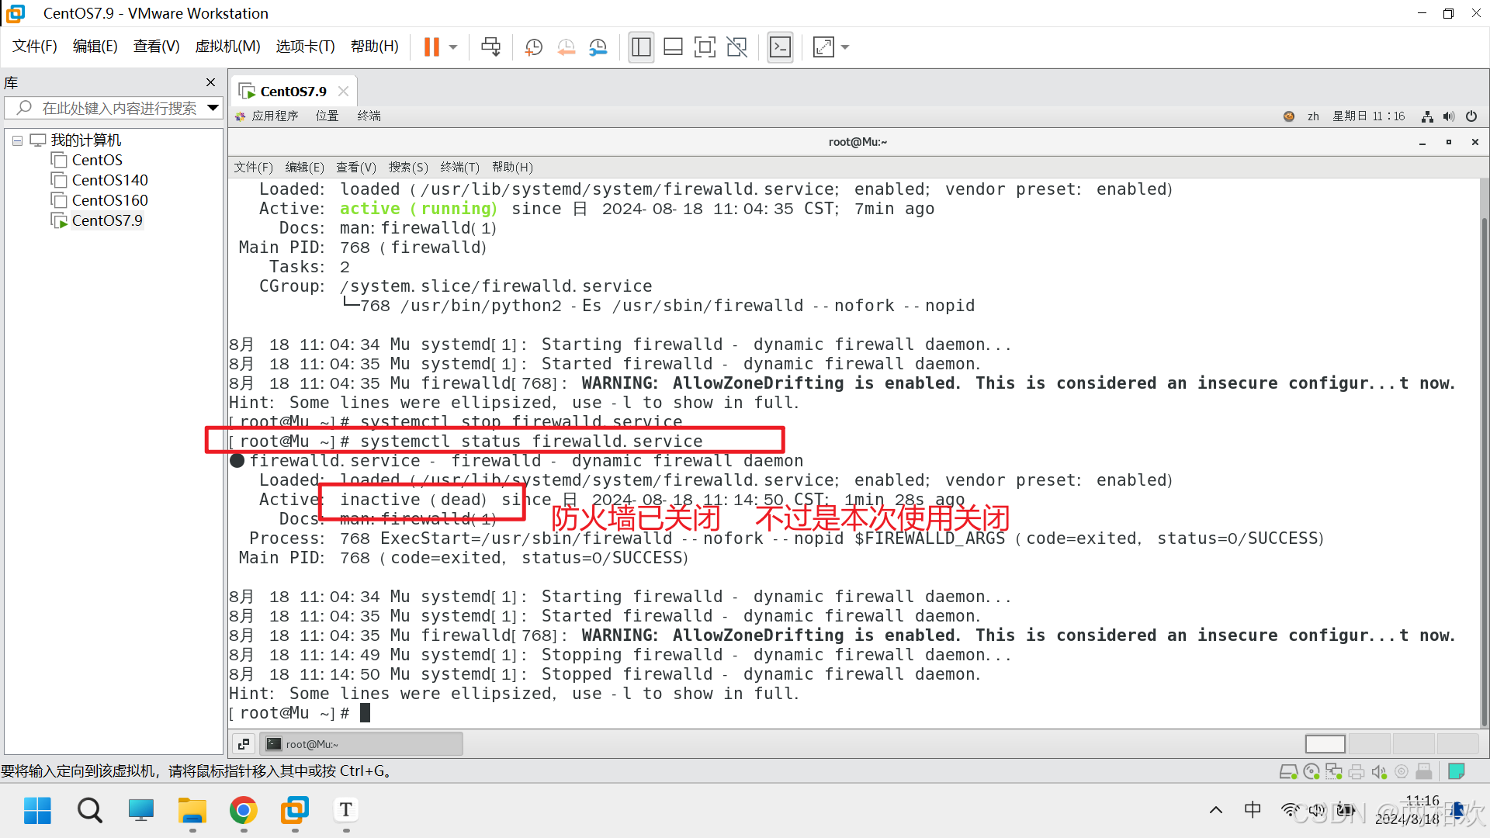Viewport: 1490px width, 838px height.
Task: Open console view icon
Action: coord(780,47)
